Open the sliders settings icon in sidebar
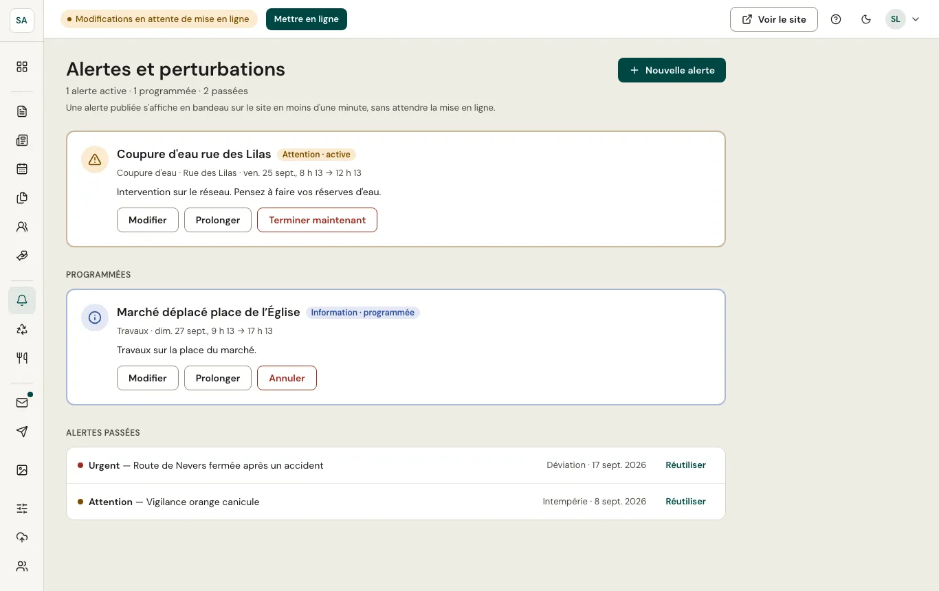This screenshot has width=939, height=591. click(x=22, y=509)
